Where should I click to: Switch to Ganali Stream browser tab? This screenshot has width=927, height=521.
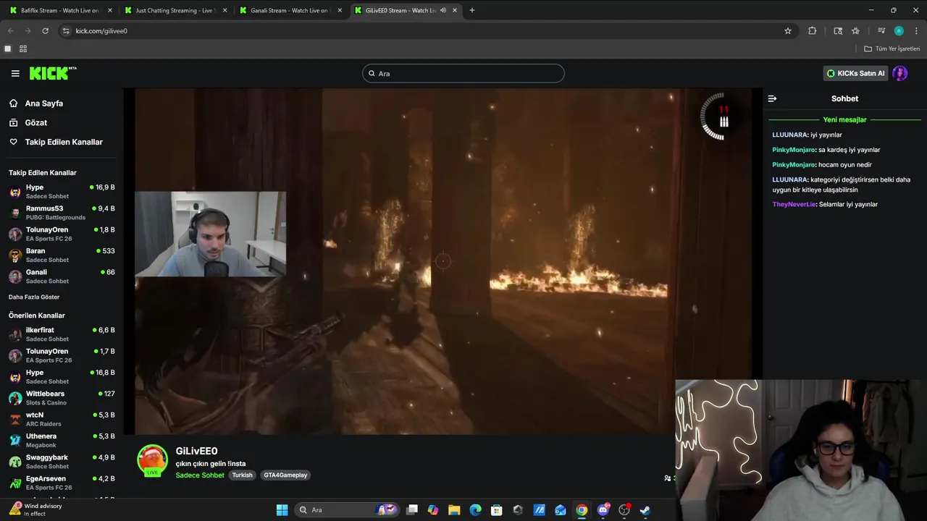[x=290, y=10]
